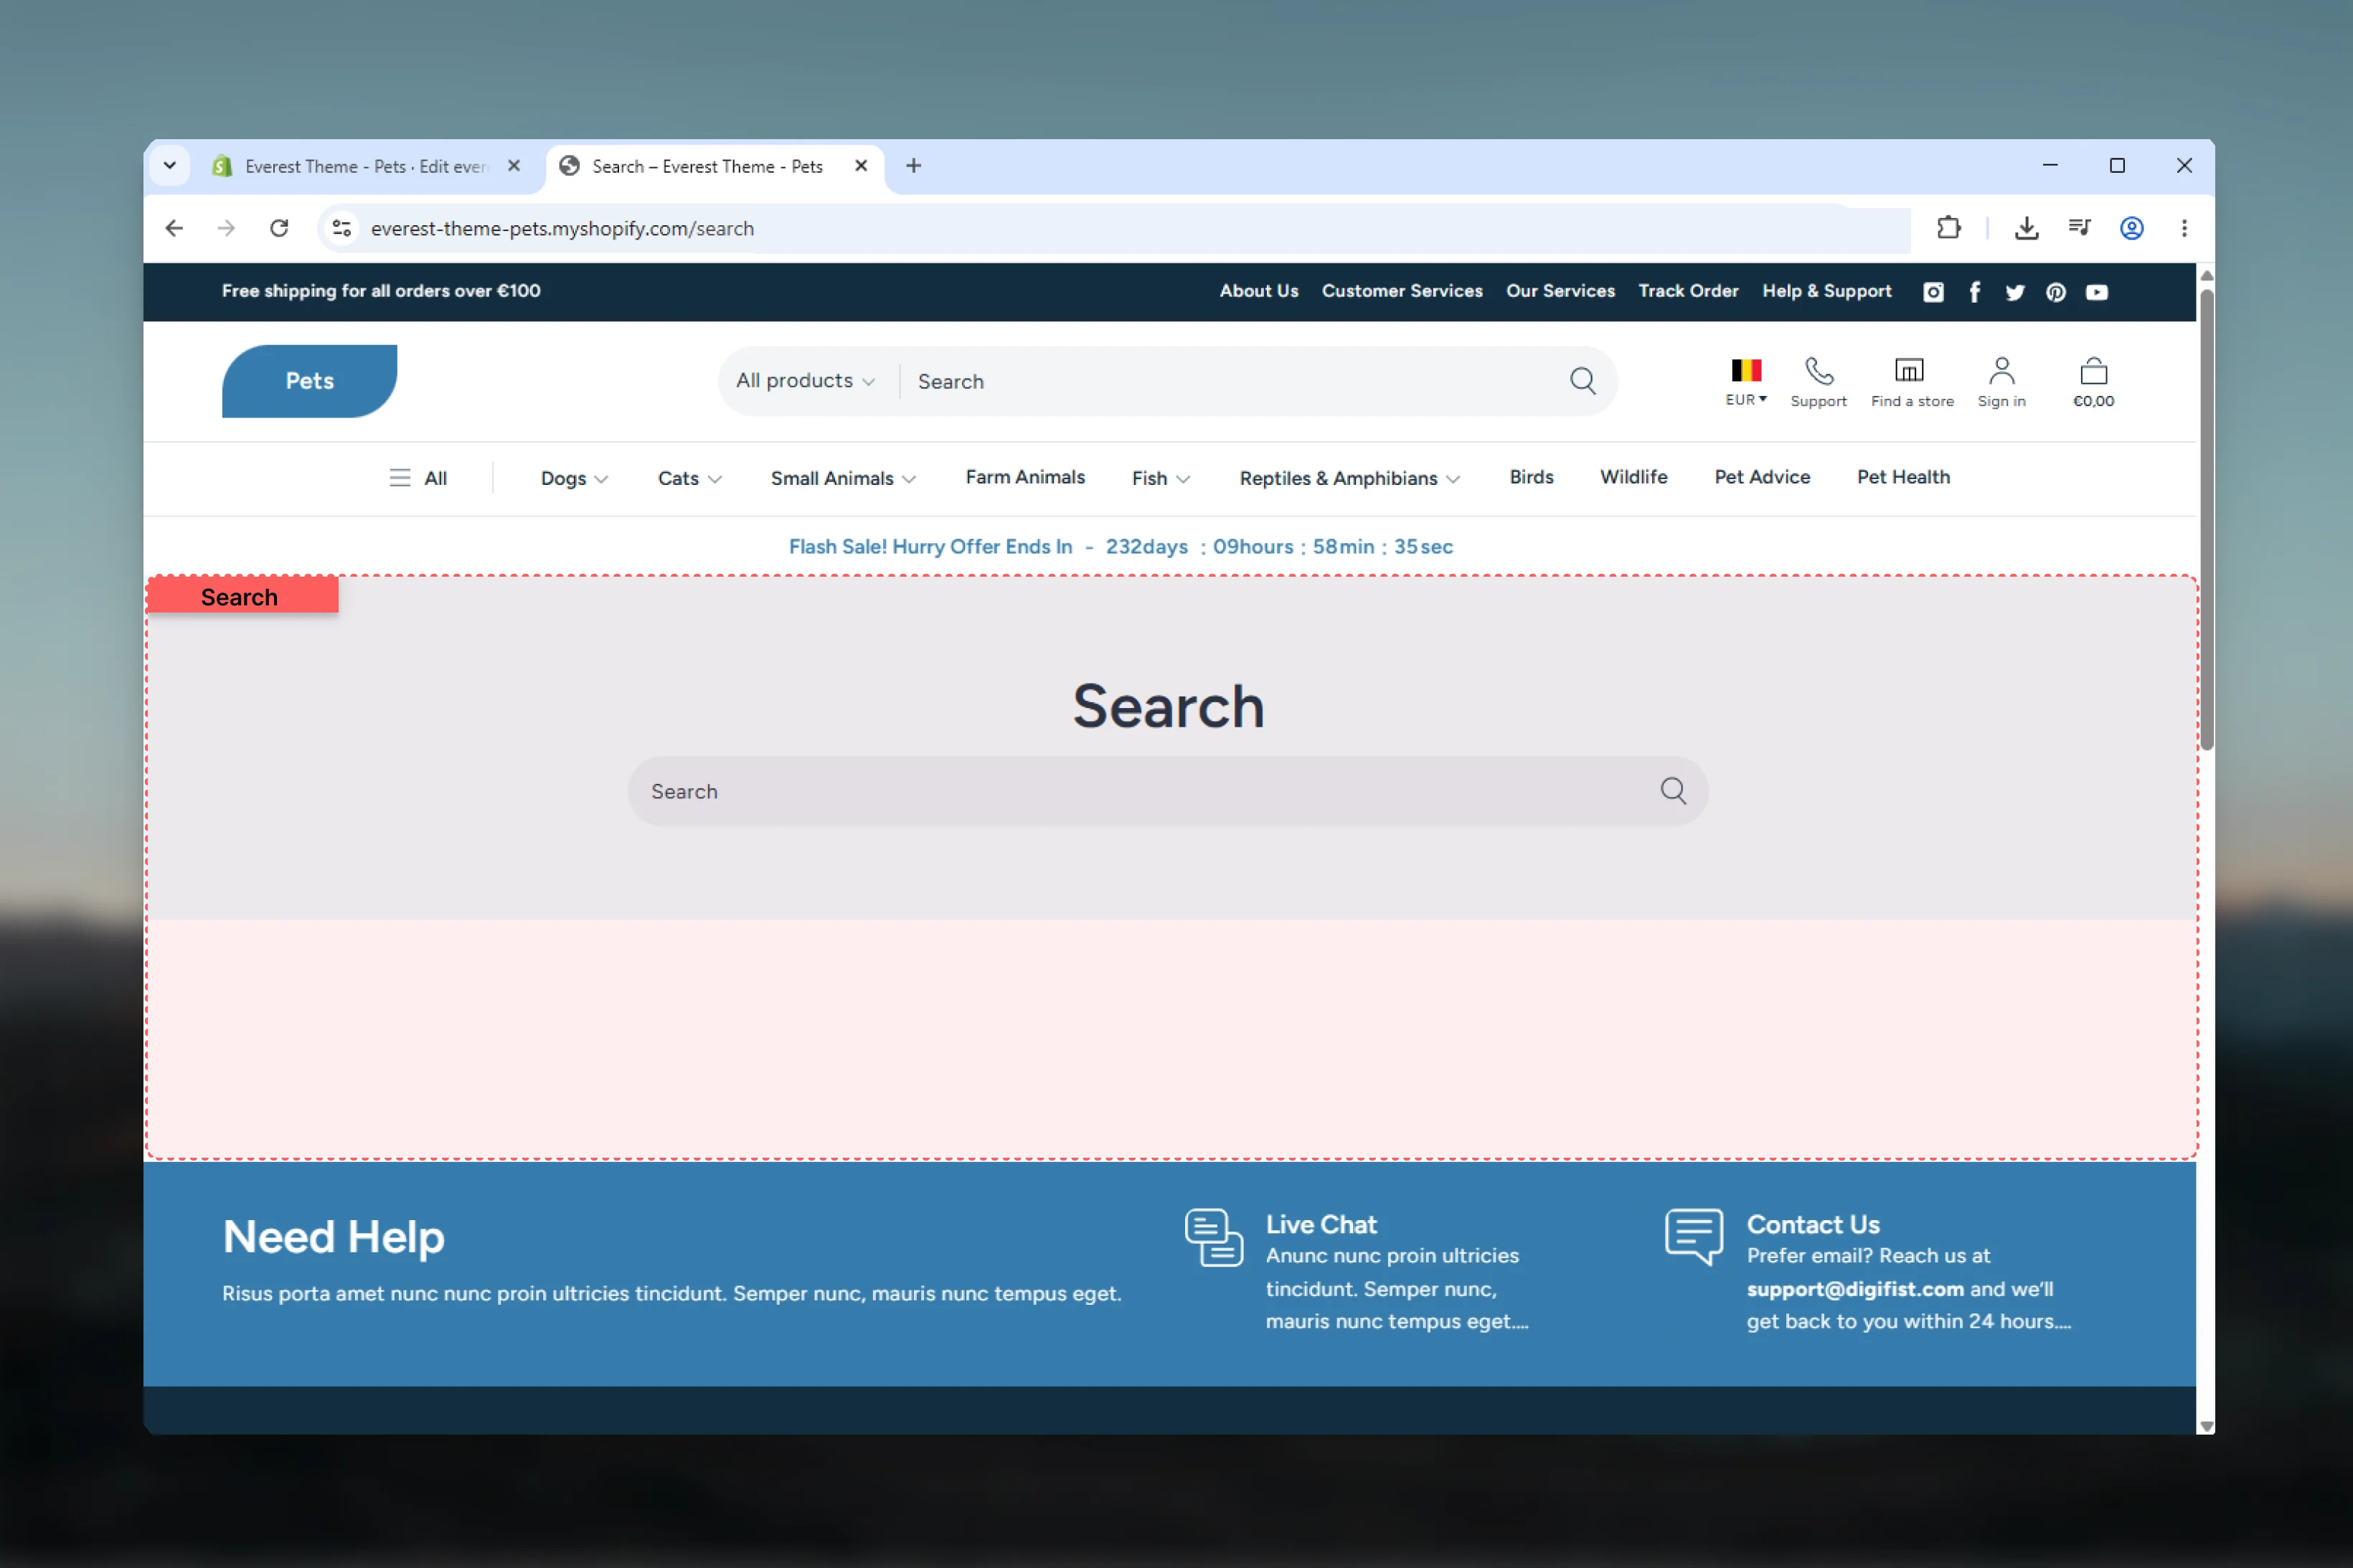The width and height of the screenshot is (2353, 1568).
Task: Open the media control icon
Action: click(2079, 228)
